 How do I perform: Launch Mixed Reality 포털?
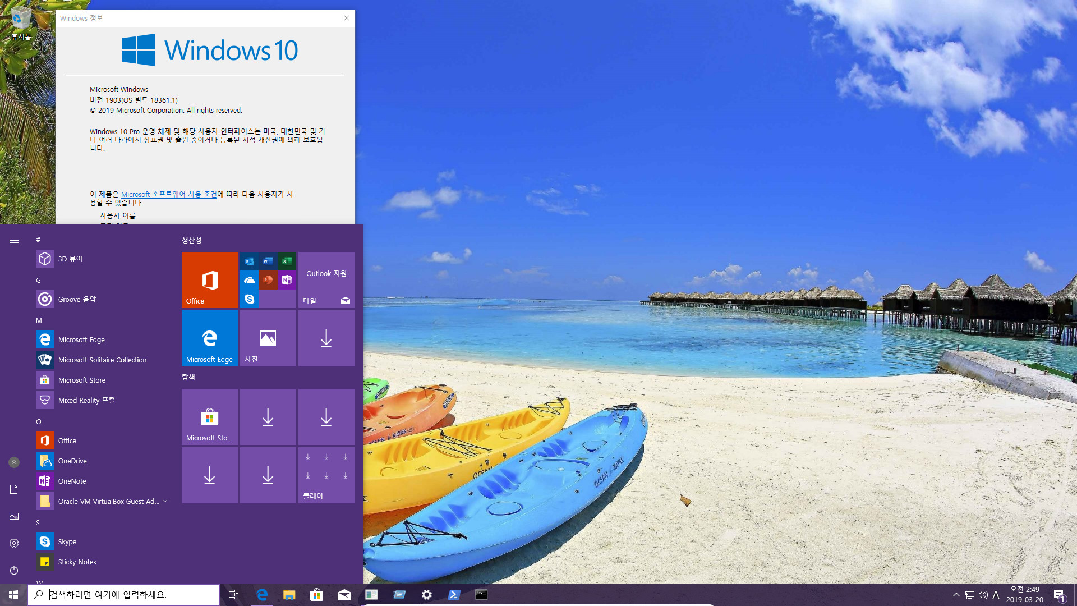click(101, 400)
